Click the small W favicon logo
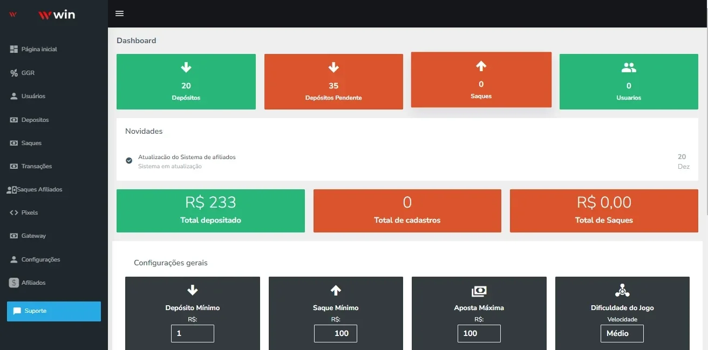The width and height of the screenshot is (708, 350). (x=13, y=15)
